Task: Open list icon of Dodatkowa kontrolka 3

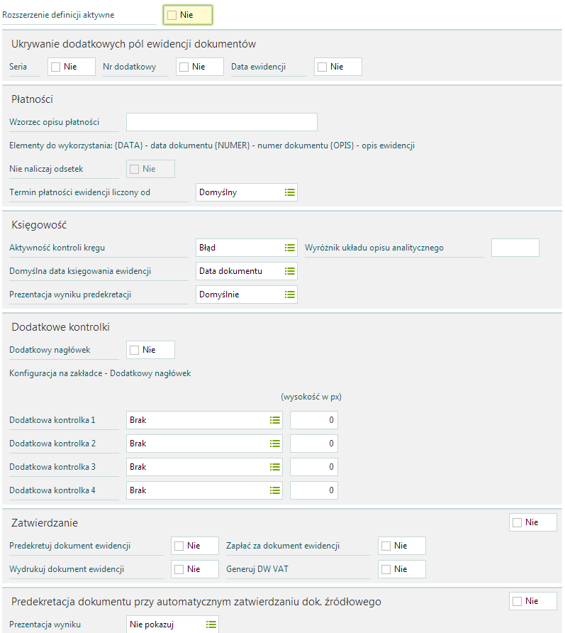Action: coord(274,467)
